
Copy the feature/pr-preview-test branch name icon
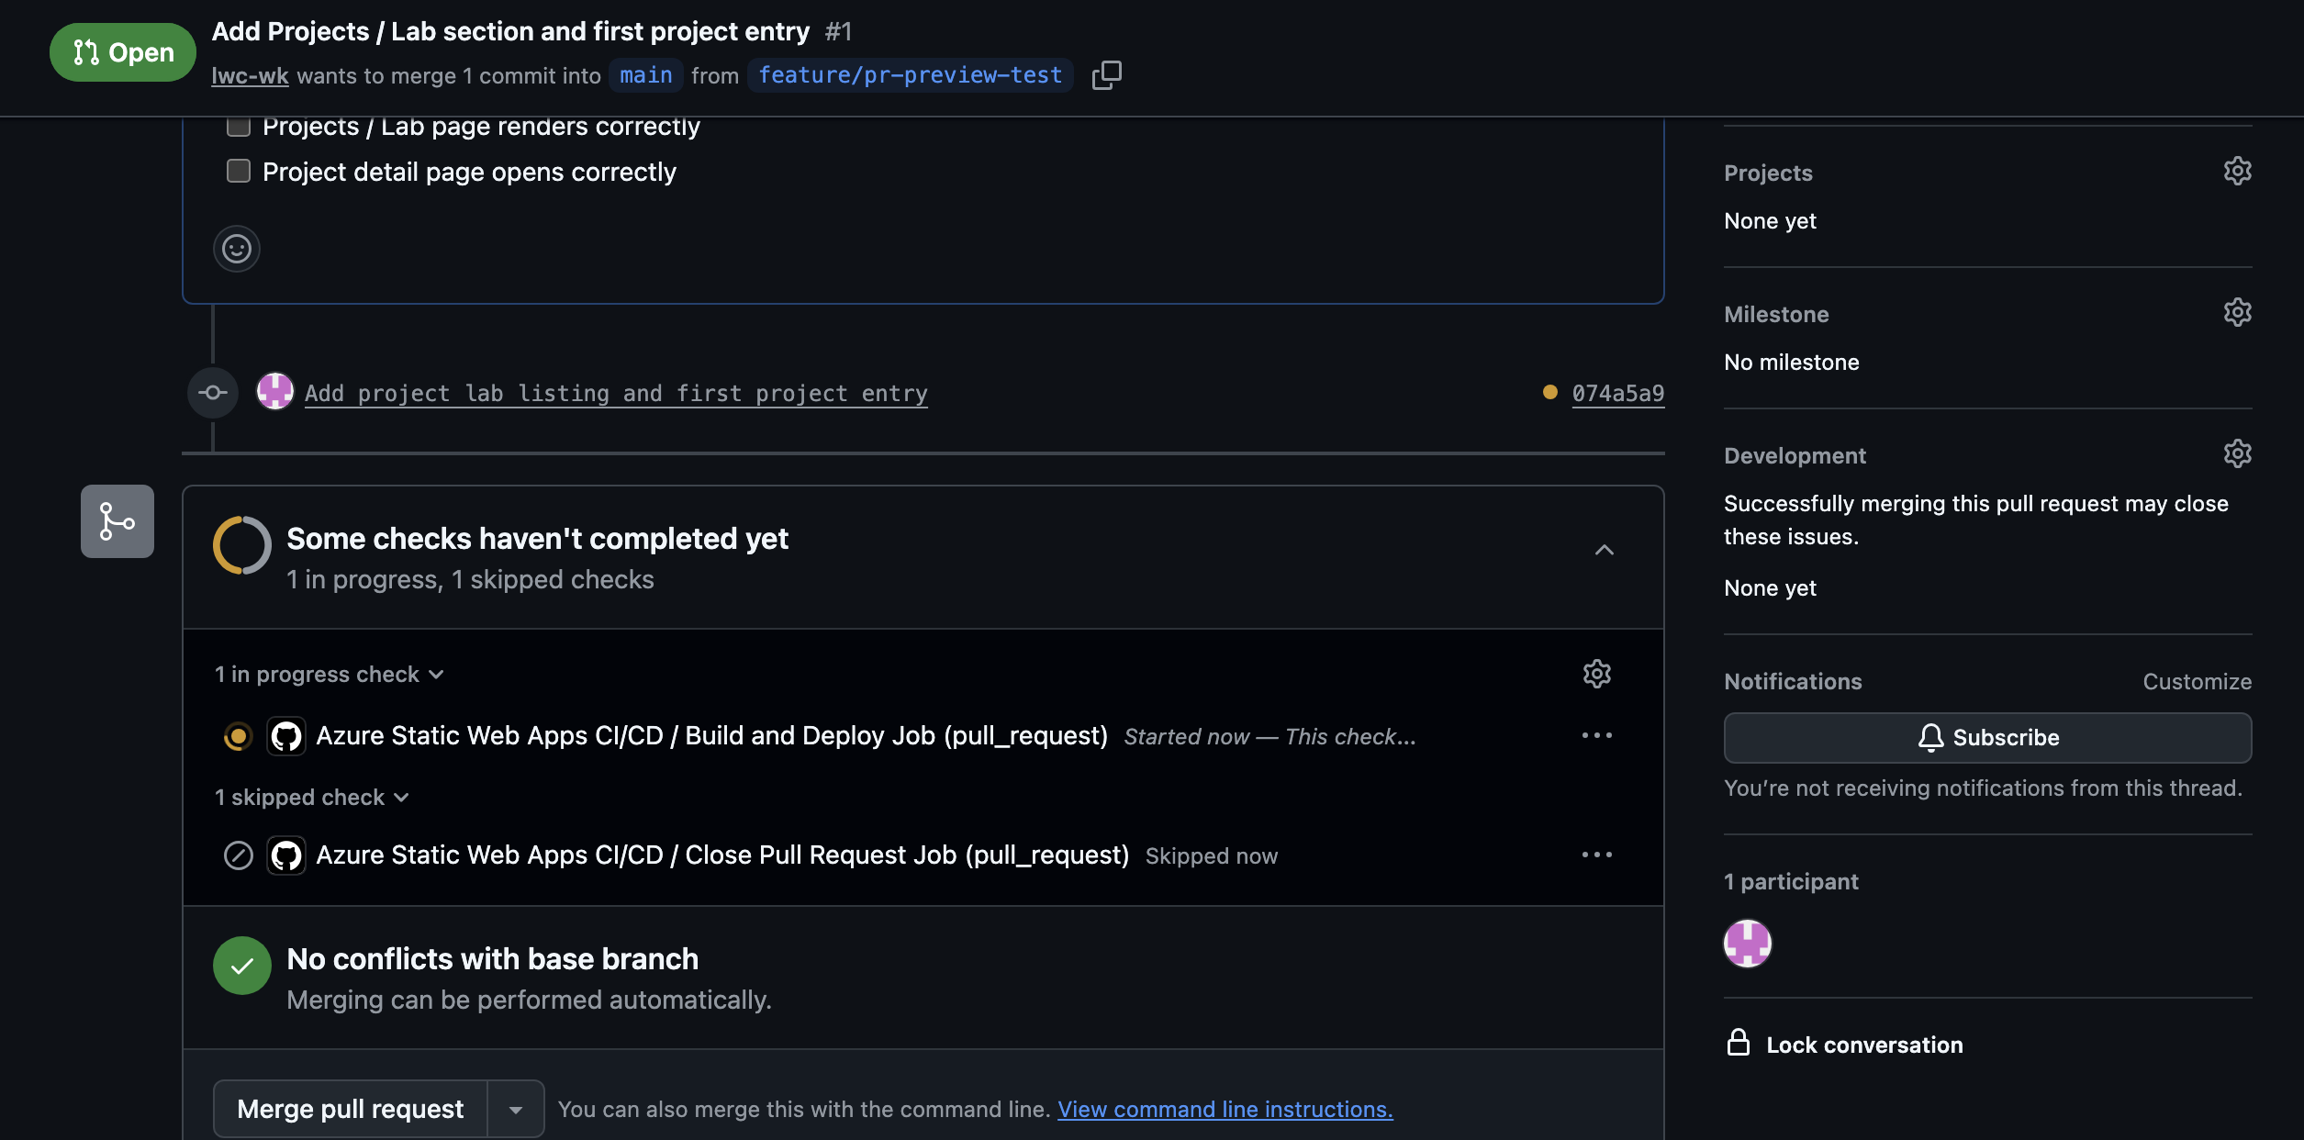(x=1106, y=75)
